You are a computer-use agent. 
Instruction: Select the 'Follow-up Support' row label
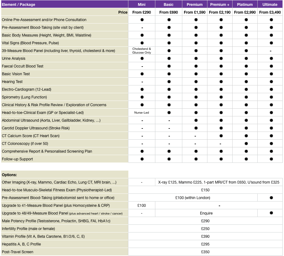[17, 159]
